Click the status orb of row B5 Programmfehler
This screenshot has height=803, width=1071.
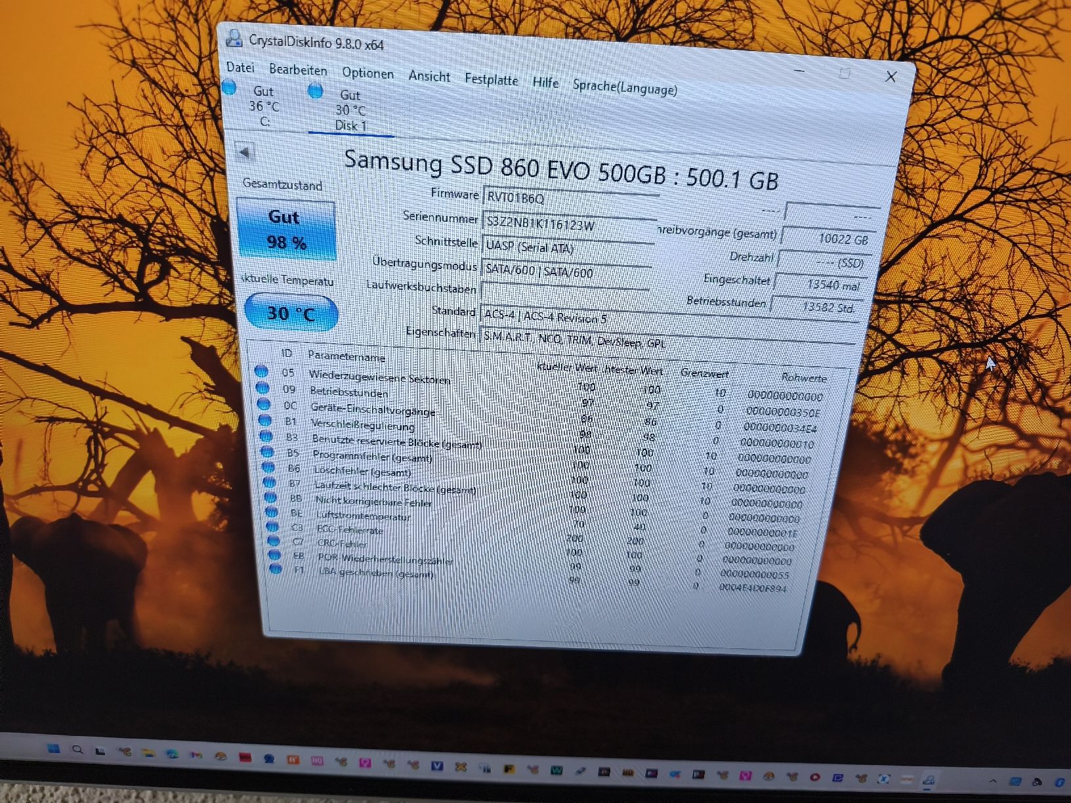[x=267, y=451]
